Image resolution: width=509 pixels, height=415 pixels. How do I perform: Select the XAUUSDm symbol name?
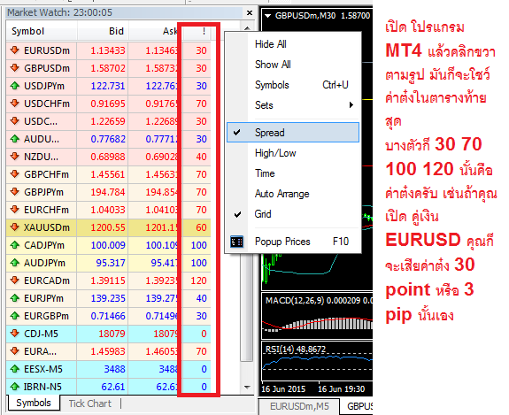47,227
